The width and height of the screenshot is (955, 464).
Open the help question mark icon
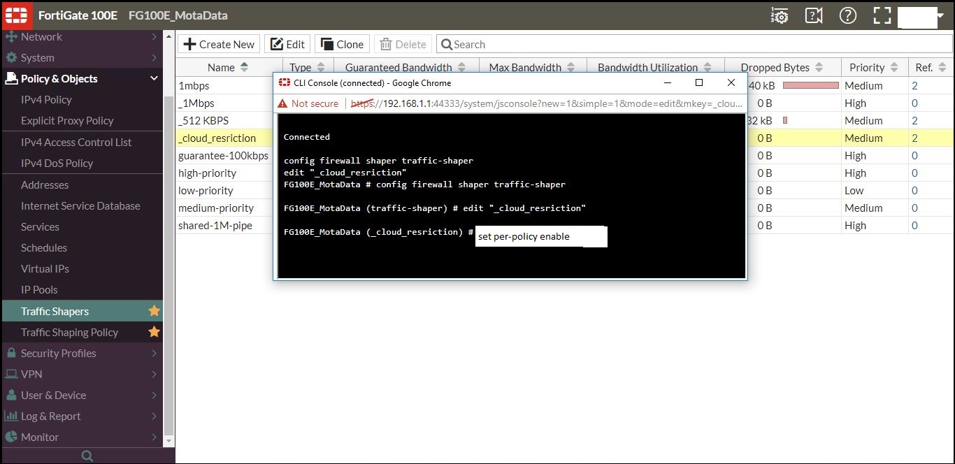(848, 15)
